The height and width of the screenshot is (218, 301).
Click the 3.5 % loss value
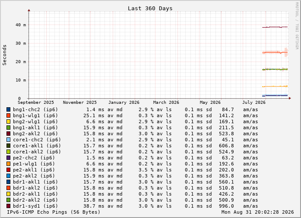coord(146,170)
